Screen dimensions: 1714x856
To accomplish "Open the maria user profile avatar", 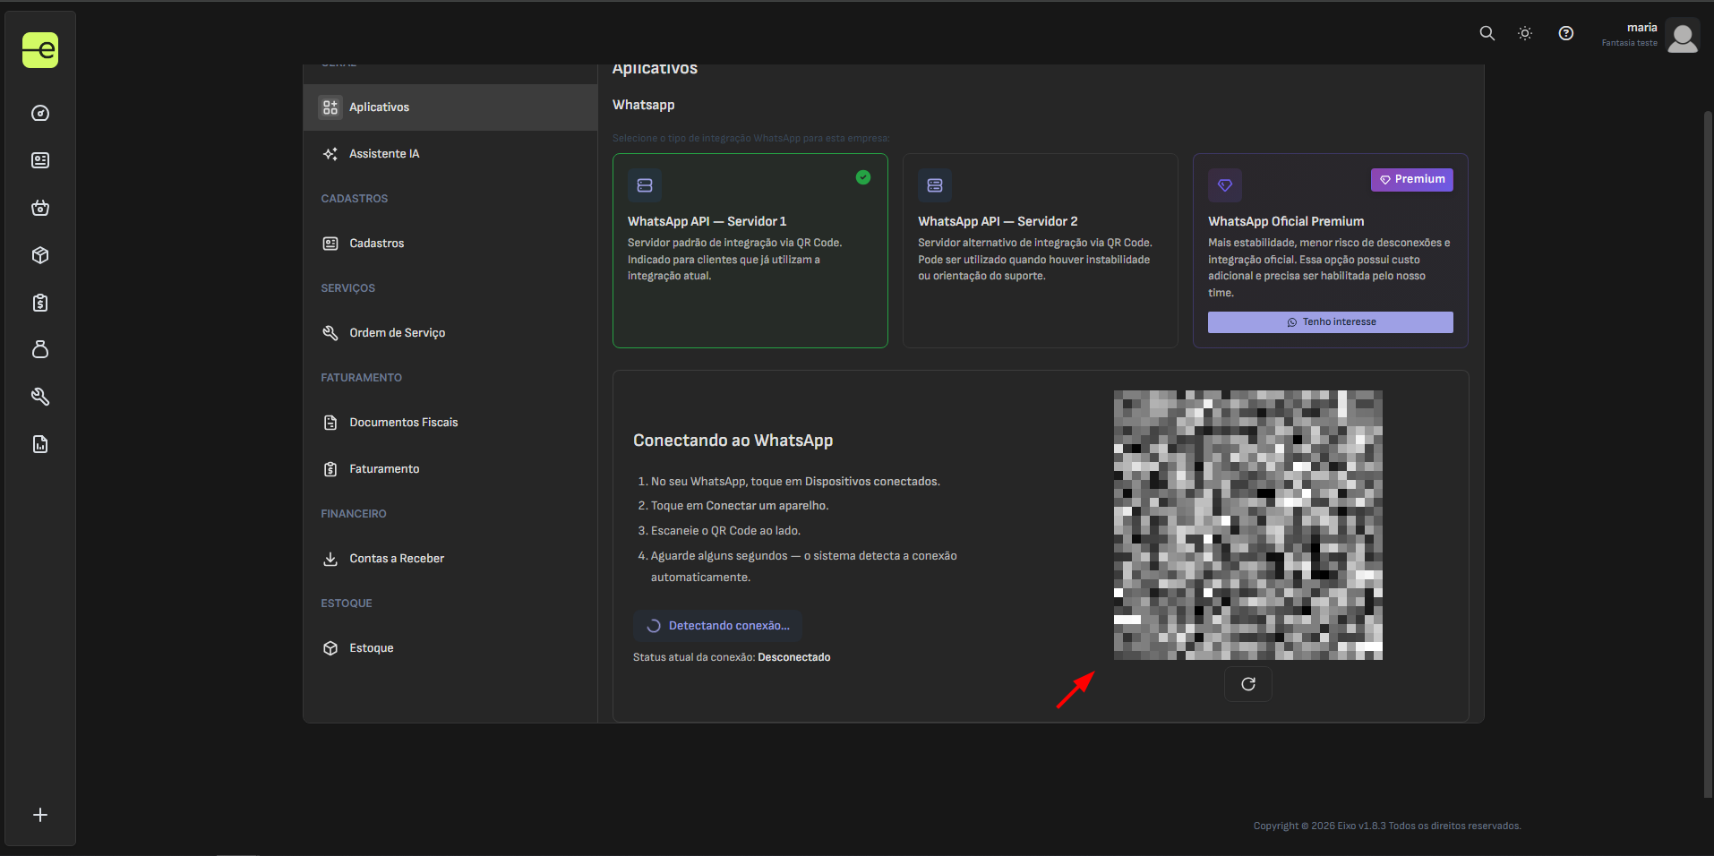I will click(x=1683, y=37).
